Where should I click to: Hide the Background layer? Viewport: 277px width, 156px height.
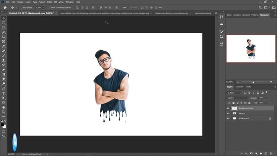[x=228, y=118]
